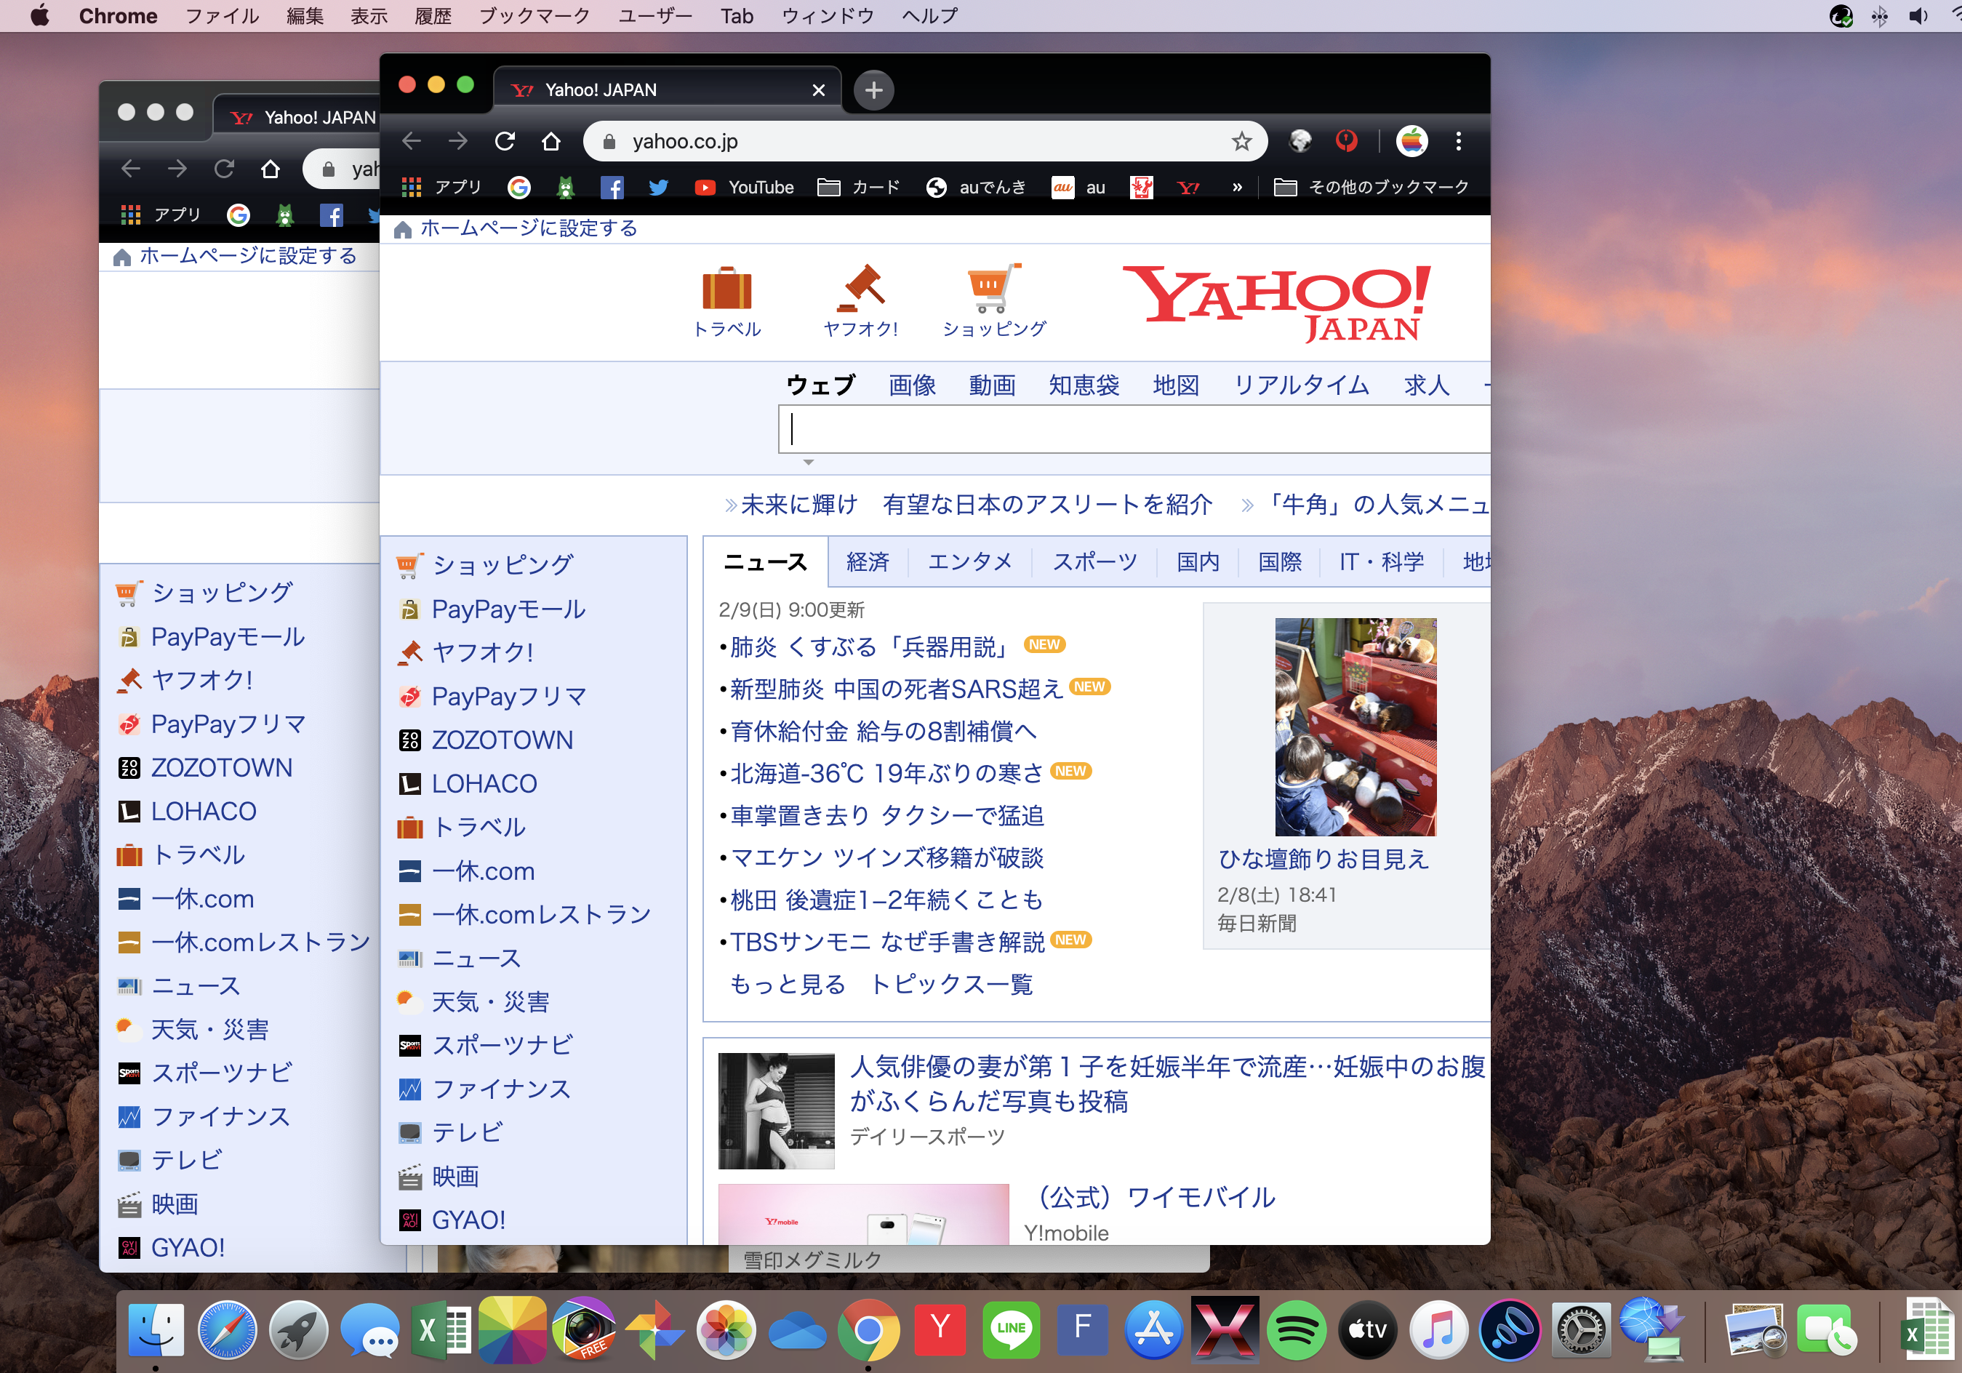Click the トピックス一覧 link
The image size is (1962, 1373).
click(x=951, y=984)
